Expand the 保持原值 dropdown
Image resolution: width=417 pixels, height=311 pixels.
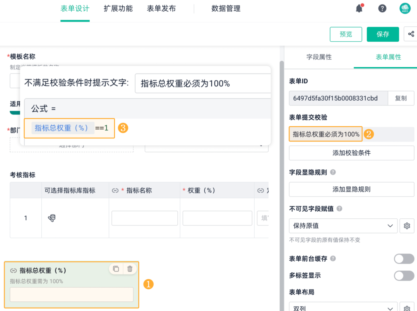pyautogui.click(x=343, y=226)
